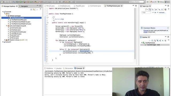Screen dimensions: 171x96
Task: Click the All working set filter
Action: (x=155, y=13)
